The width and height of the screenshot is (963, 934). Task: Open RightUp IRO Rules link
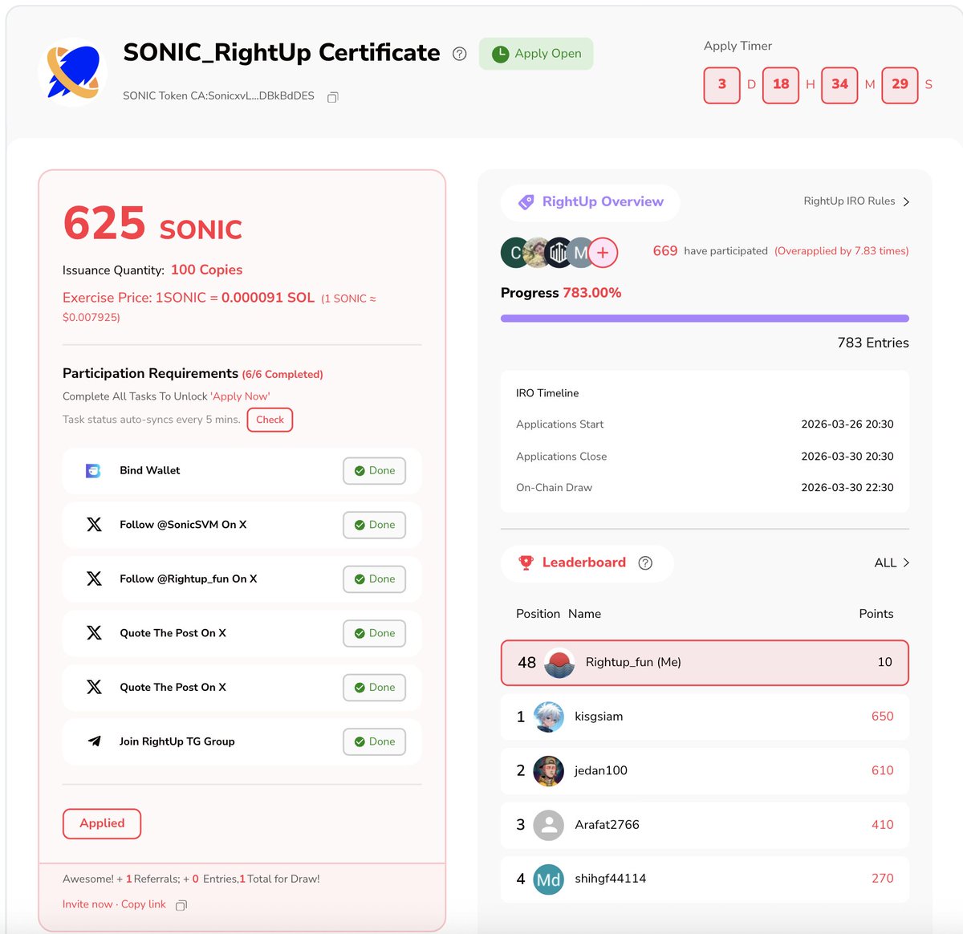(856, 201)
